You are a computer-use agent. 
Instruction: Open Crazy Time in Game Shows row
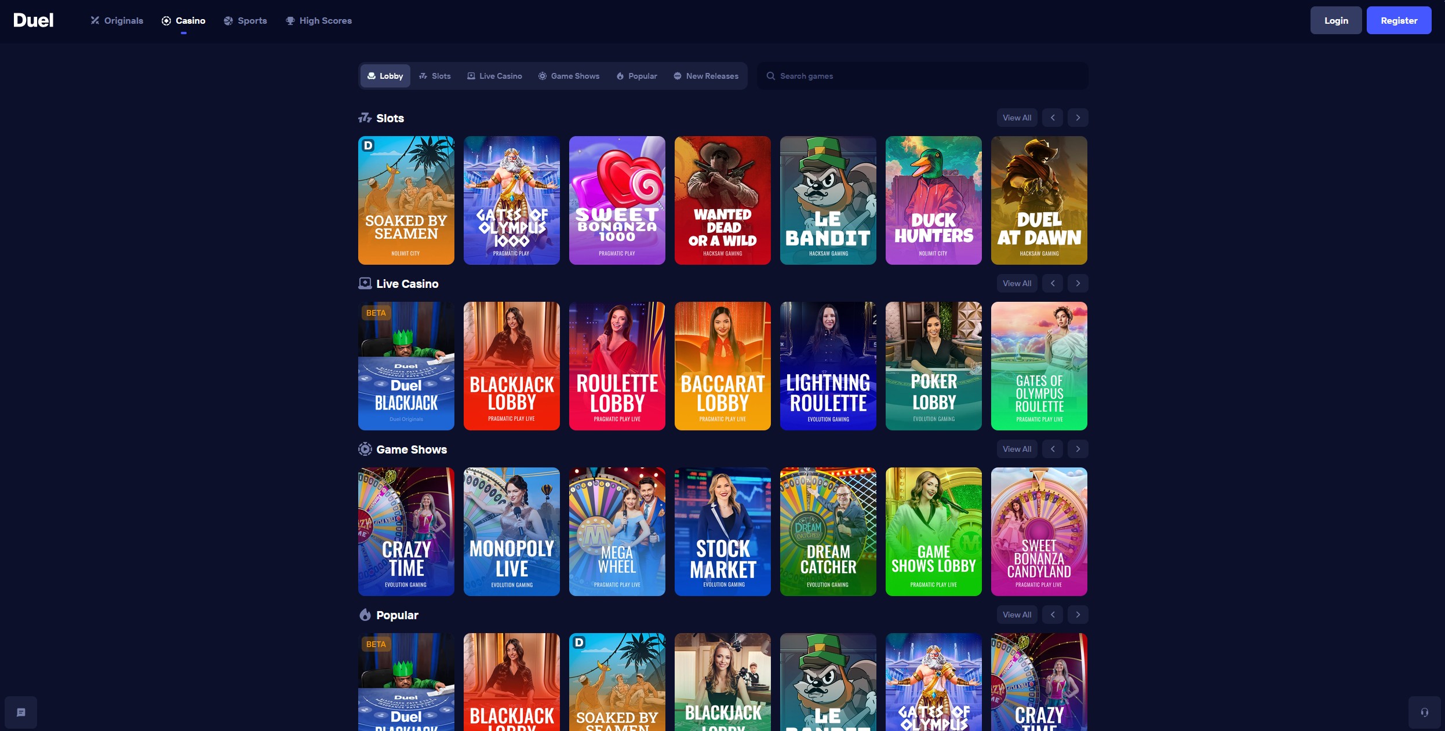click(x=406, y=532)
